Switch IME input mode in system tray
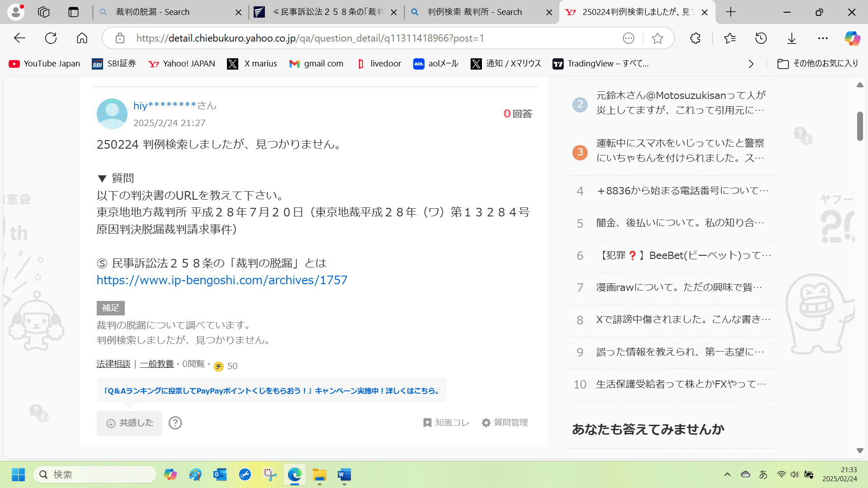868x488 pixels. coord(763,474)
